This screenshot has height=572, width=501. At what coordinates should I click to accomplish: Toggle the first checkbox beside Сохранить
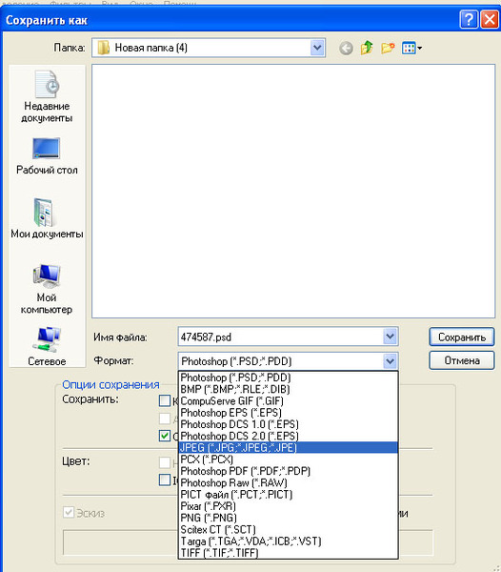pos(165,400)
